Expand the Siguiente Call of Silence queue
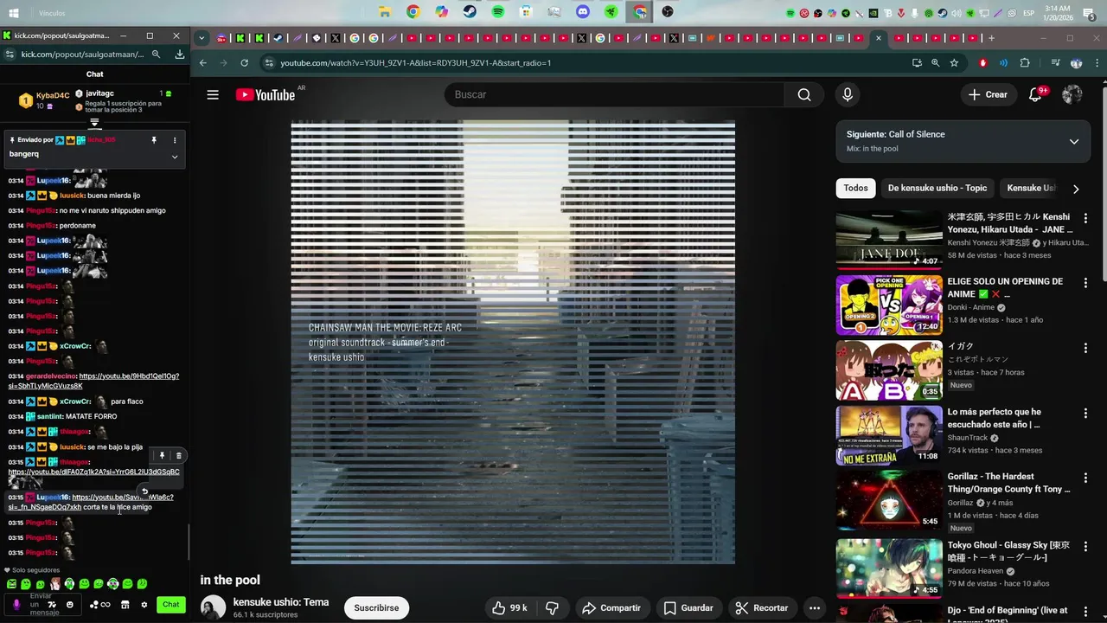The image size is (1107, 623). point(1074,142)
